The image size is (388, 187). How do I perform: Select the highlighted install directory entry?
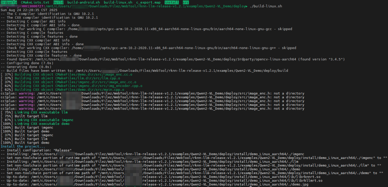click(x=172, y=3)
